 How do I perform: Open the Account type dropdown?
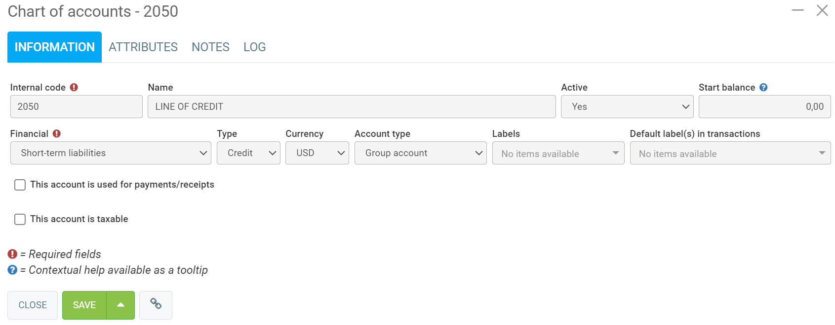[420, 153]
